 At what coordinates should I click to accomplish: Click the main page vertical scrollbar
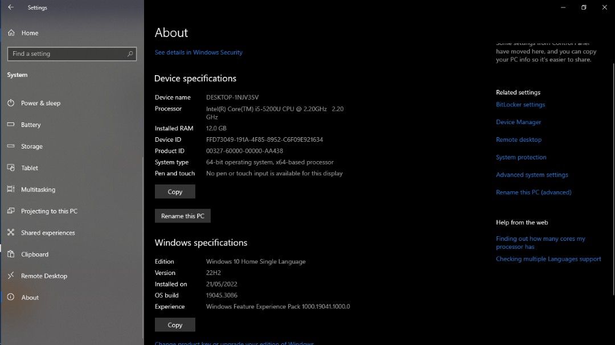pyautogui.click(x=613, y=178)
